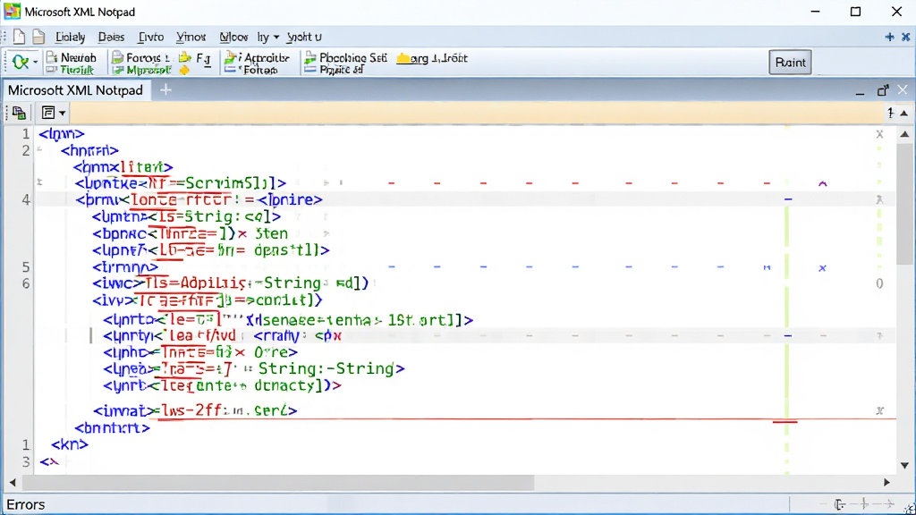Click the blue plus icon in menu bar

(889, 37)
